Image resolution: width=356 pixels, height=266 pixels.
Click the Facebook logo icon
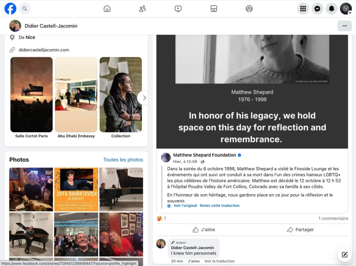[x=10, y=9]
